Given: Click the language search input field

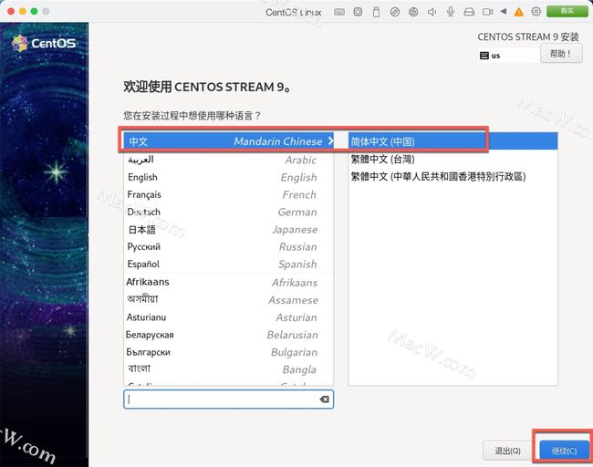Looking at the screenshot, I should tap(228, 400).
